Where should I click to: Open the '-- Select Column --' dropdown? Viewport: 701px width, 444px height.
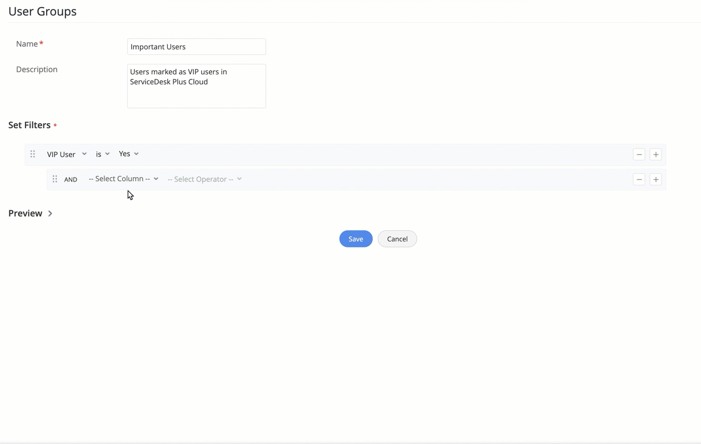(x=123, y=179)
